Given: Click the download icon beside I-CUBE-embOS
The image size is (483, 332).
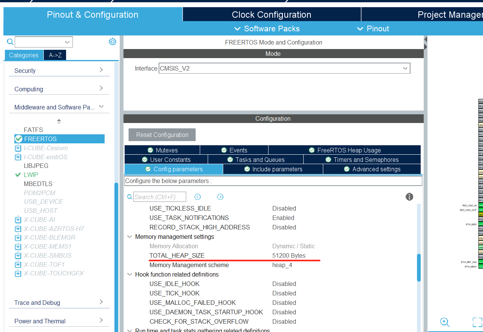Looking at the screenshot, I should [18, 157].
